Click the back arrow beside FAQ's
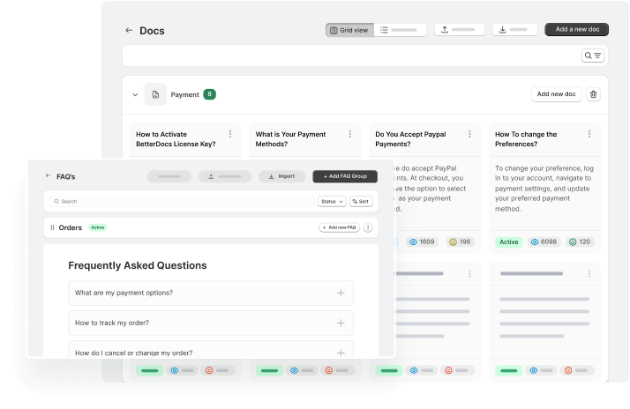Image resolution: width=630 pixels, height=409 pixels. pos(49,176)
